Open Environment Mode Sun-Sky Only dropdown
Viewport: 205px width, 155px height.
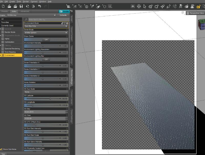point(46,26)
